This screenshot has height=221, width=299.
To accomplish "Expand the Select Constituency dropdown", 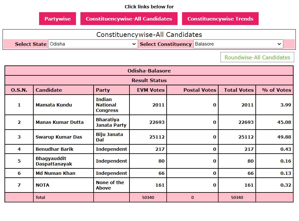I will pos(238,44).
